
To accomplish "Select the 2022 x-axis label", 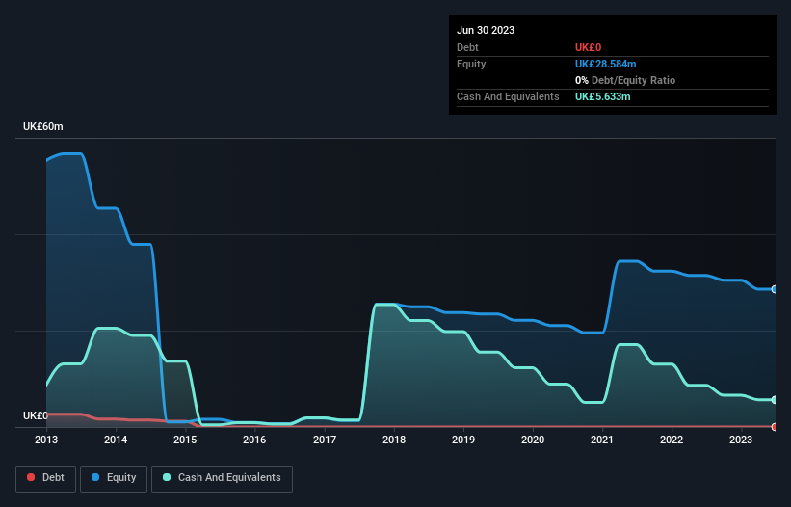I will tap(672, 440).
